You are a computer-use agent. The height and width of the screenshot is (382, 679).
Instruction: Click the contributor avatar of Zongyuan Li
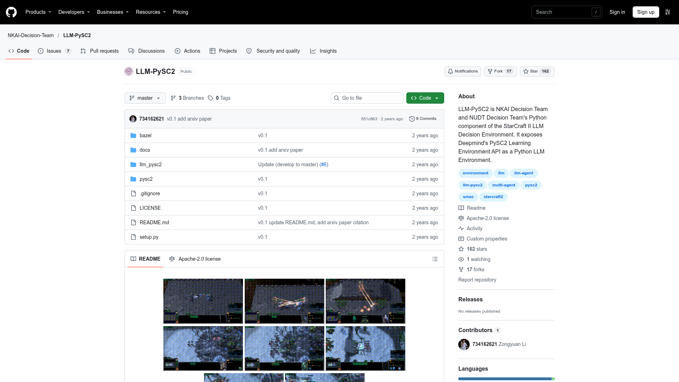click(464, 344)
